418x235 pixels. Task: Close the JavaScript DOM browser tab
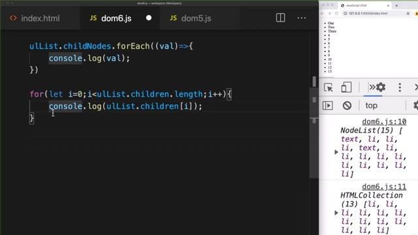click(x=388, y=5)
